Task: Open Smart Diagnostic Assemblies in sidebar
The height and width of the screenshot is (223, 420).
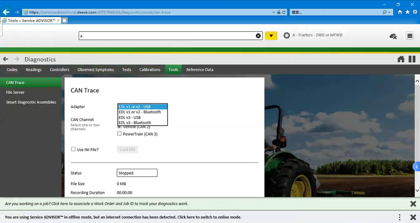Action: pyautogui.click(x=31, y=102)
